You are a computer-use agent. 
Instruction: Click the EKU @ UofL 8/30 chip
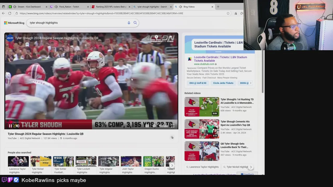198,83
